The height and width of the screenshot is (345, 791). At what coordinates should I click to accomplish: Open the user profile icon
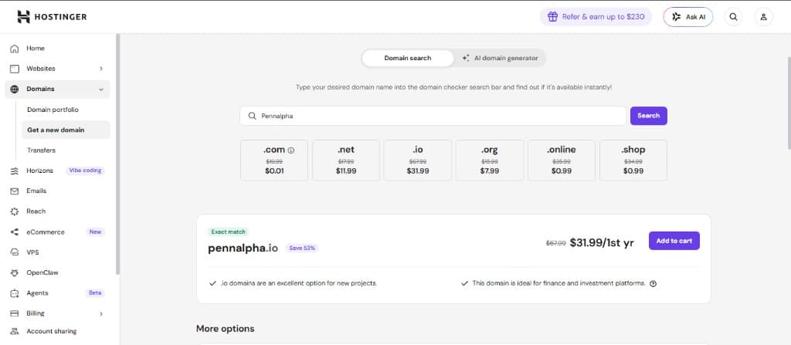click(764, 17)
